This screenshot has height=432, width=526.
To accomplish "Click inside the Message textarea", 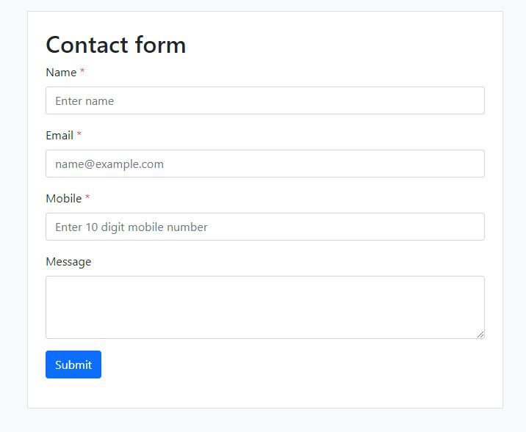I will [x=264, y=307].
